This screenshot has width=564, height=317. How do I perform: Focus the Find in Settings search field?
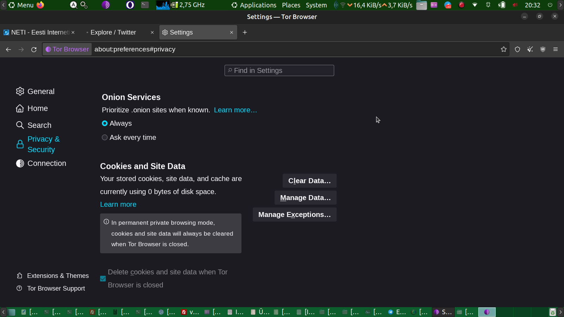(279, 70)
